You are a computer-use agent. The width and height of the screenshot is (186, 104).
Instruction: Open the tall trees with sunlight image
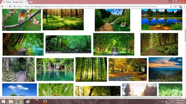click(91, 69)
